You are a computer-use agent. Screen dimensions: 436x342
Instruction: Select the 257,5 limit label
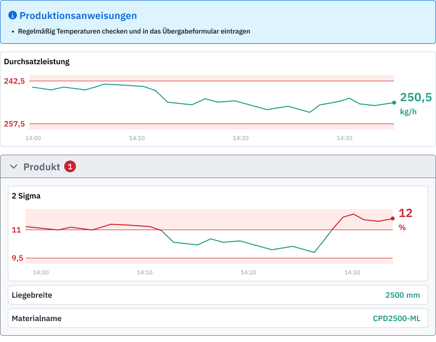14,124
